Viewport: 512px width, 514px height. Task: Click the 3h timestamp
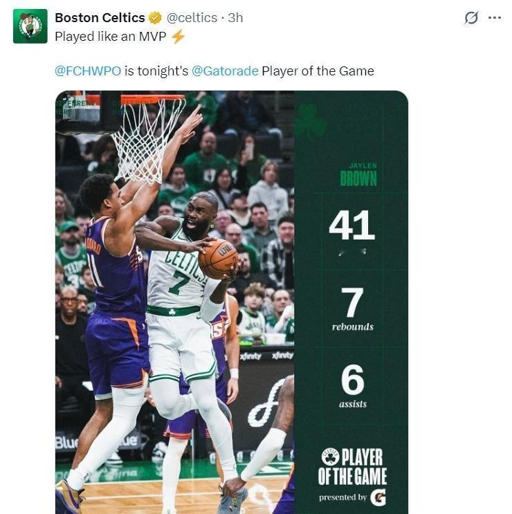236,18
